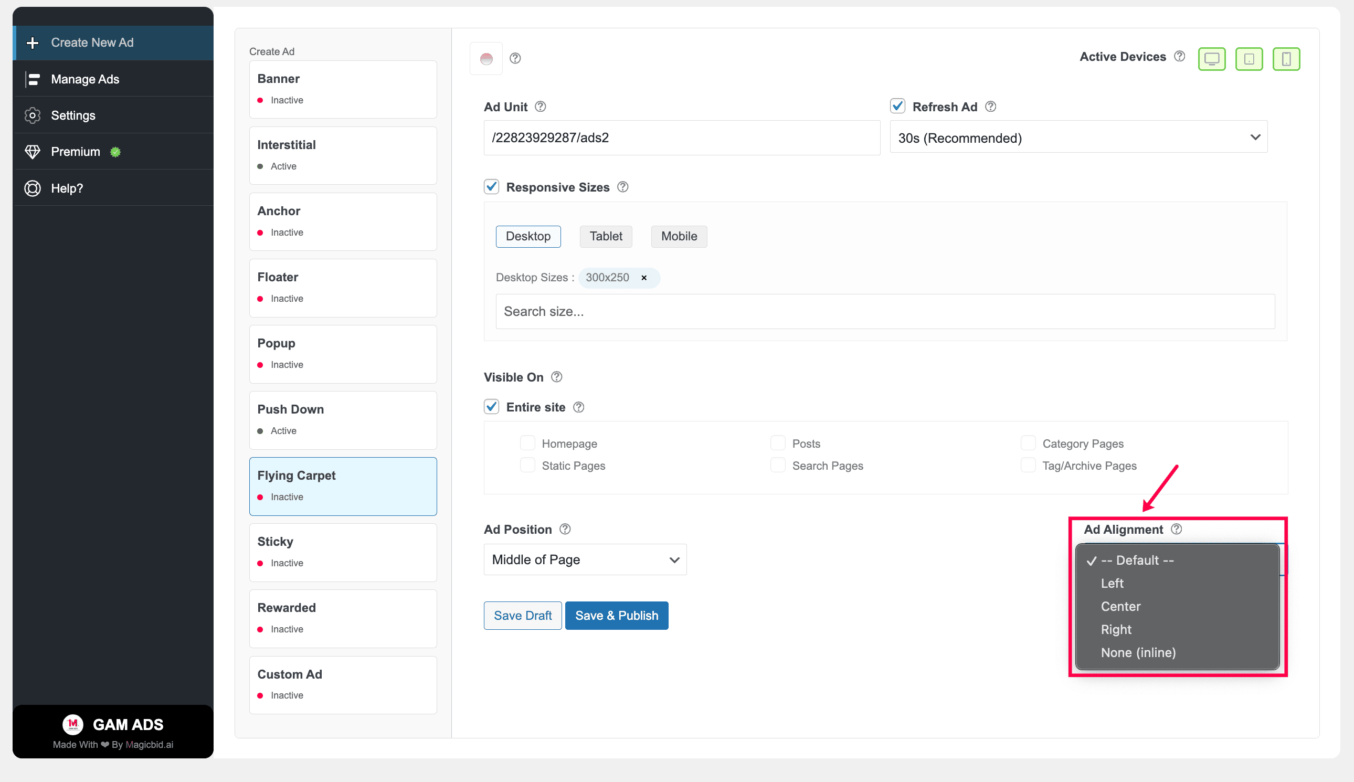
Task: Remove the 300x250 size tag
Action: point(643,278)
